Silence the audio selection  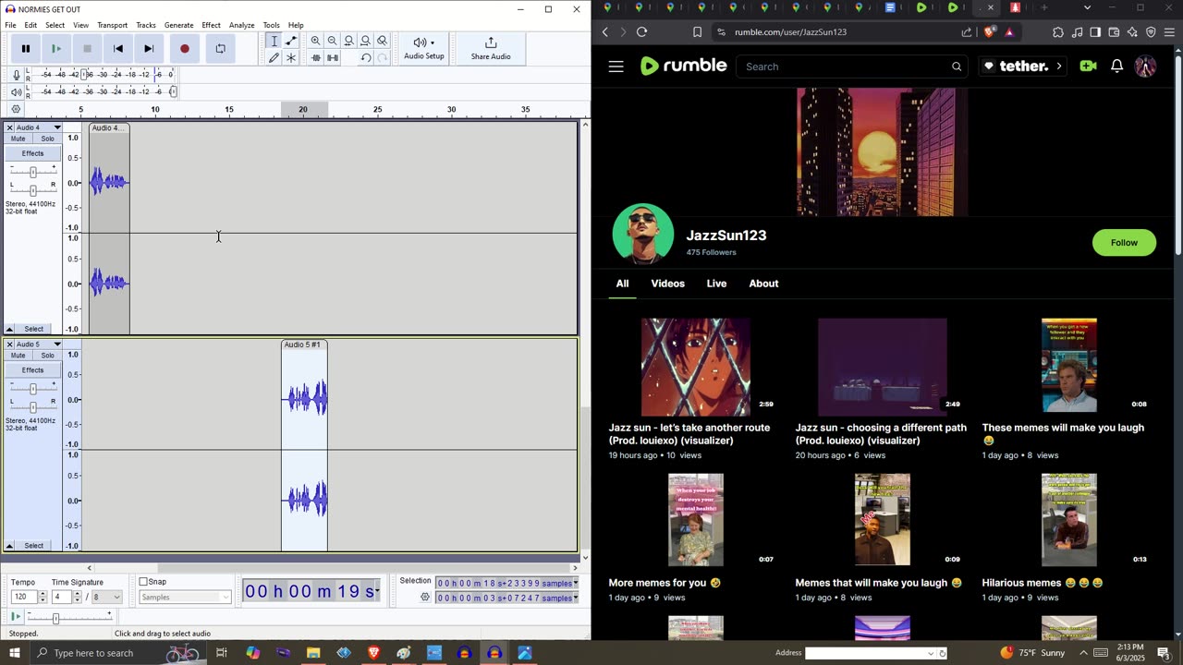tap(333, 57)
